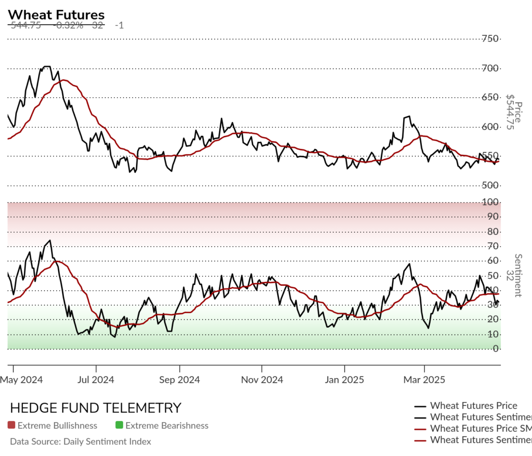This screenshot has width=532, height=456.
Task: Click the 750 price axis label
Action: 490,38
